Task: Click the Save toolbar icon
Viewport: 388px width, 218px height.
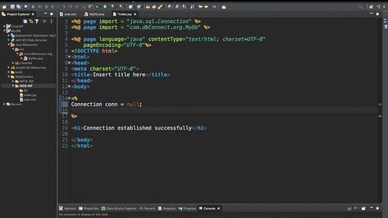Action: click(x=12, y=7)
